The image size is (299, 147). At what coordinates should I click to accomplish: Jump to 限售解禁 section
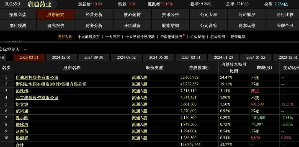[x=238, y=37]
